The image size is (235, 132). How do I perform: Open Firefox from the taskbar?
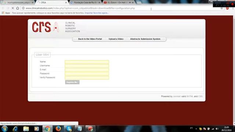(58, 129)
